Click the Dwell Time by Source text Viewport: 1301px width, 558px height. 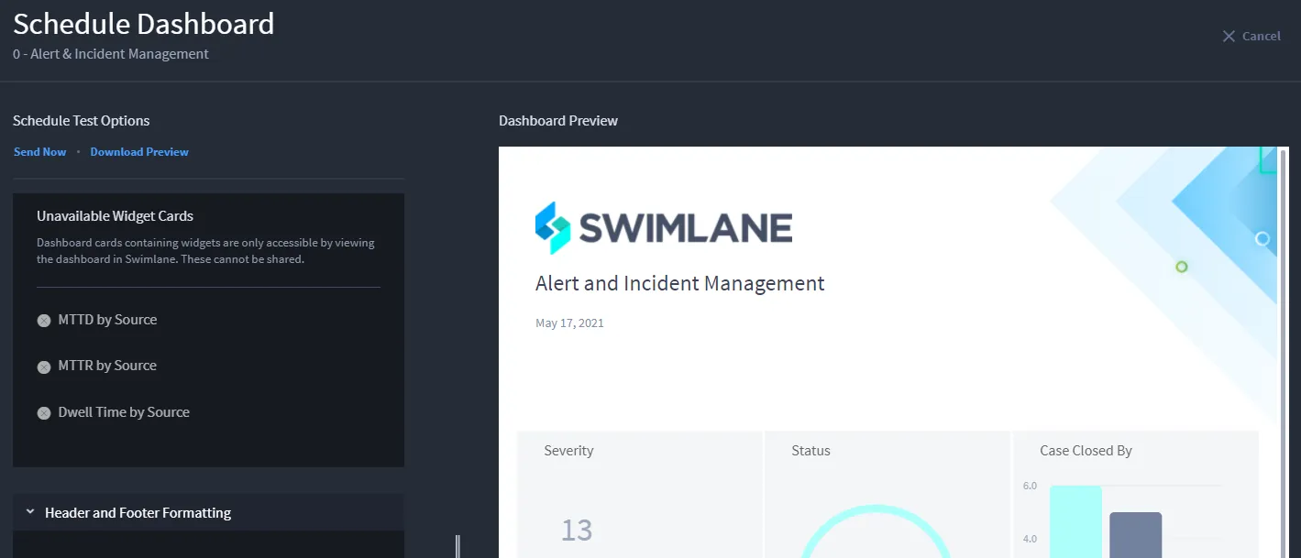click(124, 412)
